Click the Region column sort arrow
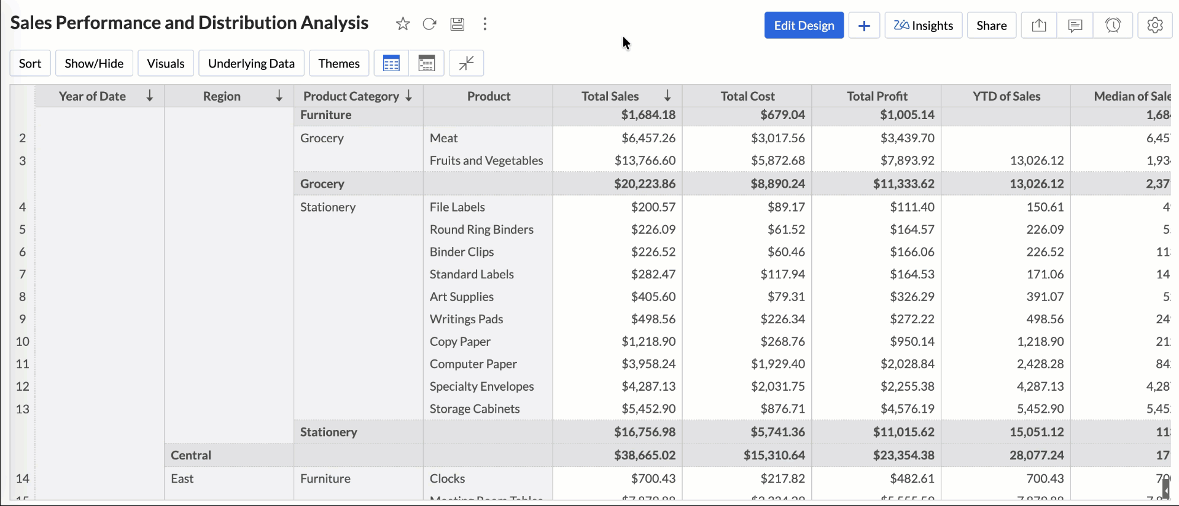The width and height of the screenshot is (1179, 506). click(279, 96)
